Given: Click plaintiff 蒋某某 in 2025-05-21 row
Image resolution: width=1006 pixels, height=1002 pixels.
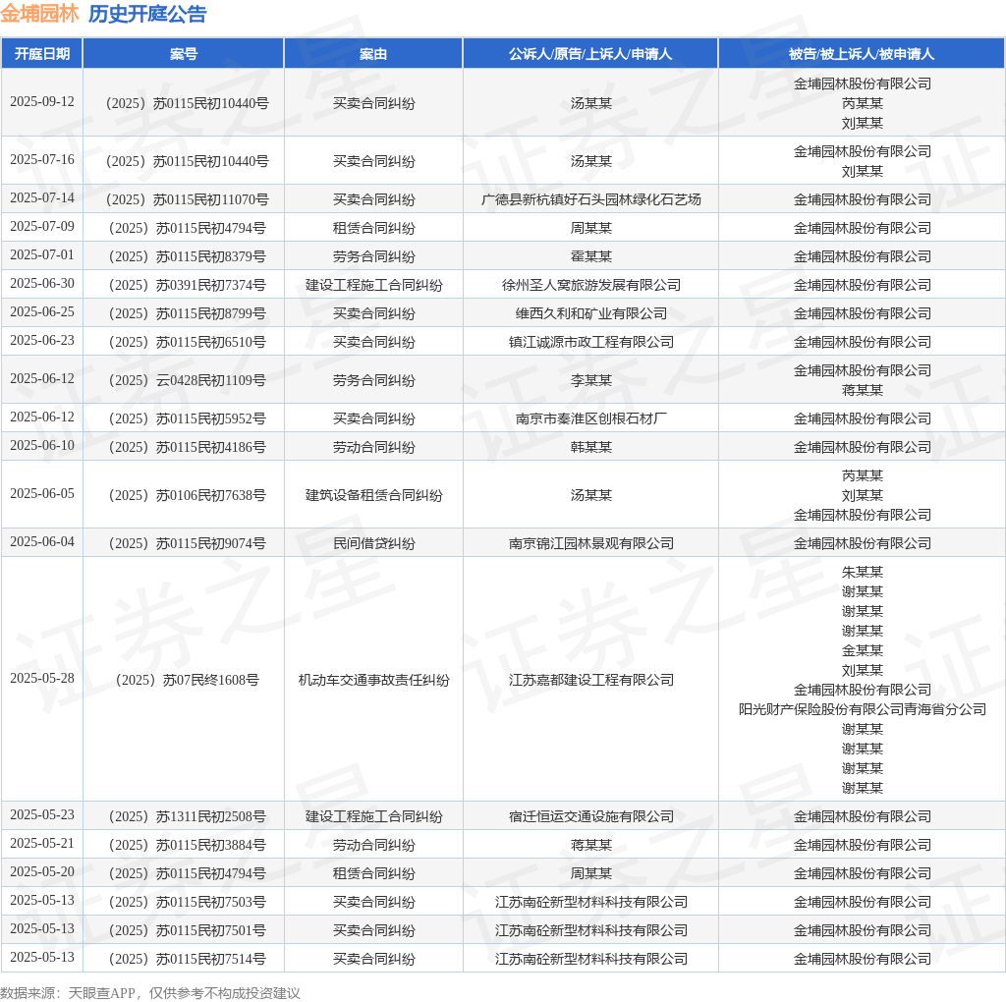Looking at the screenshot, I should click(590, 845).
